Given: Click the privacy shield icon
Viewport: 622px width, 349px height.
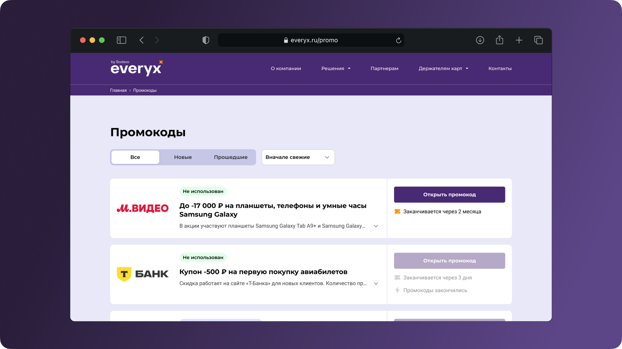Looking at the screenshot, I should pos(206,40).
